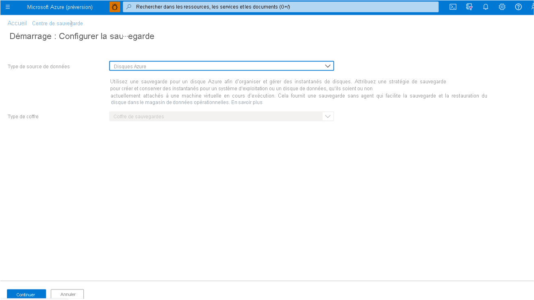Viewport: 534px width, 300px height.
Task: Open the hamburger portal menu
Action: 7,7
